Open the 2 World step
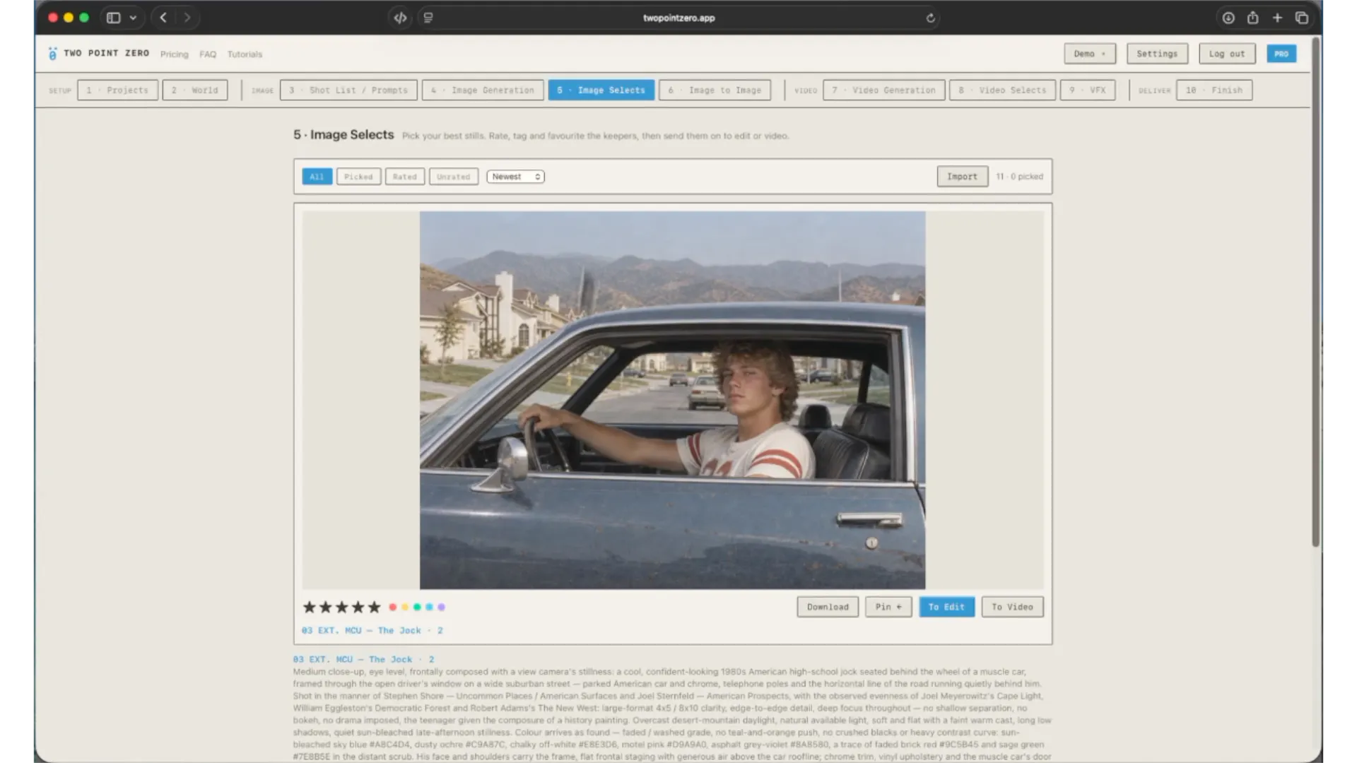1357x763 pixels. (195, 90)
